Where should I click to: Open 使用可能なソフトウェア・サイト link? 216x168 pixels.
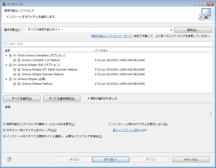(112, 36)
